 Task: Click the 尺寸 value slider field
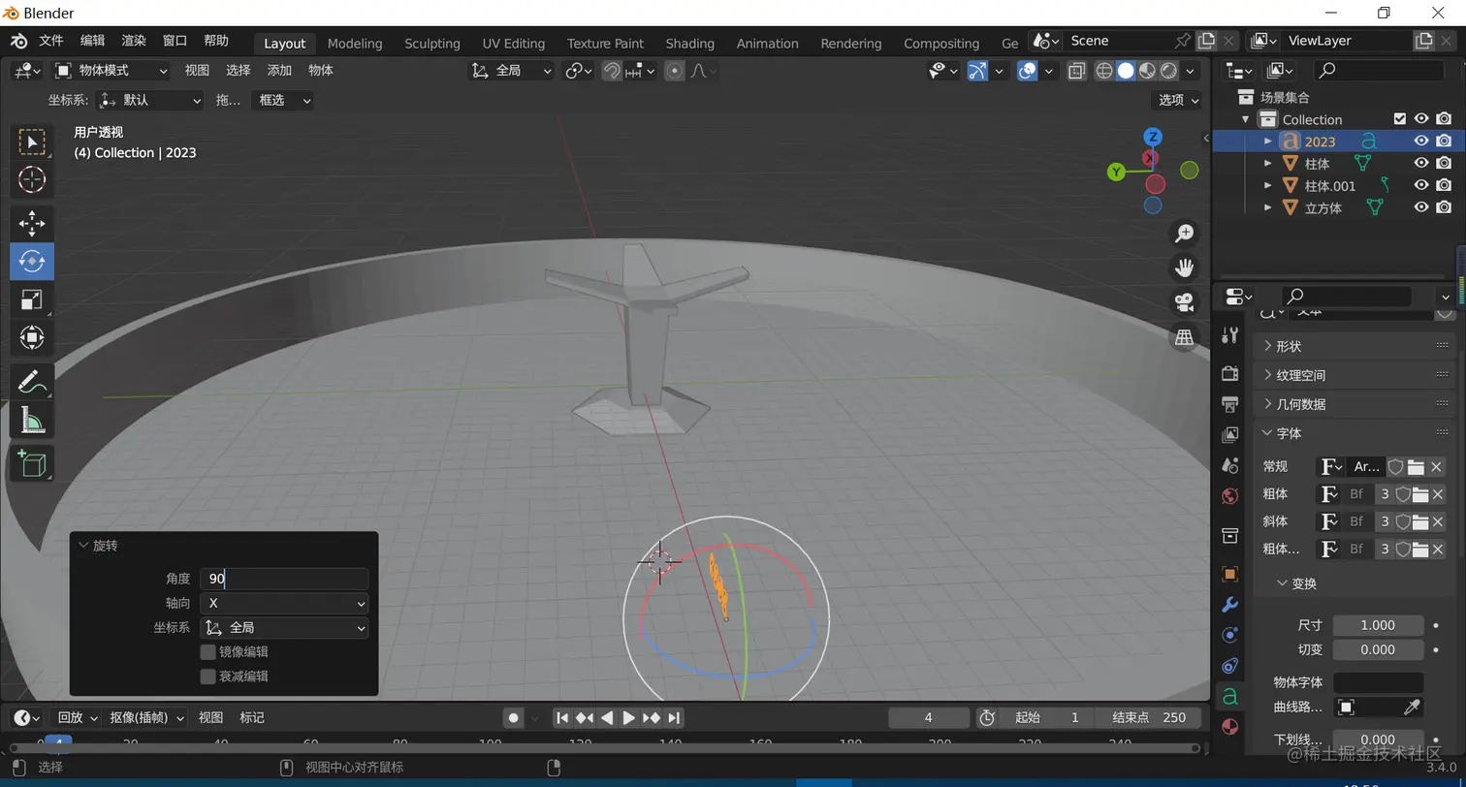(x=1377, y=625)
